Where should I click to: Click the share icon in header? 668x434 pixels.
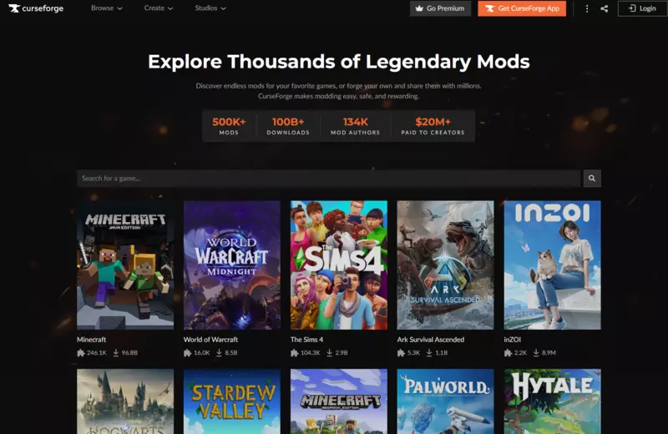pos(604,8)
